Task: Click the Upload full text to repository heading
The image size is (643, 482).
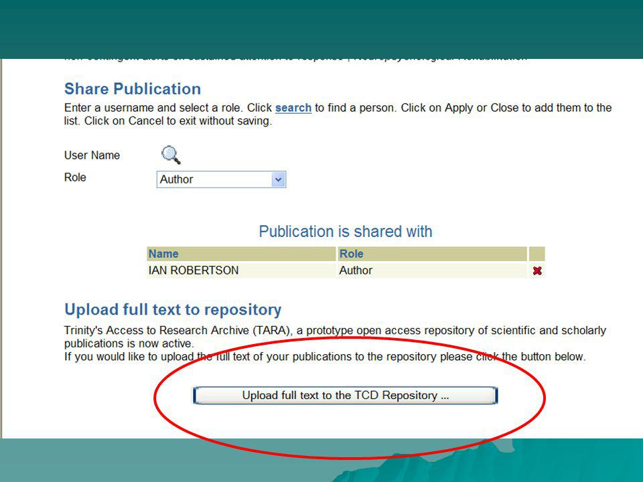Action: [x=173, y=309]
